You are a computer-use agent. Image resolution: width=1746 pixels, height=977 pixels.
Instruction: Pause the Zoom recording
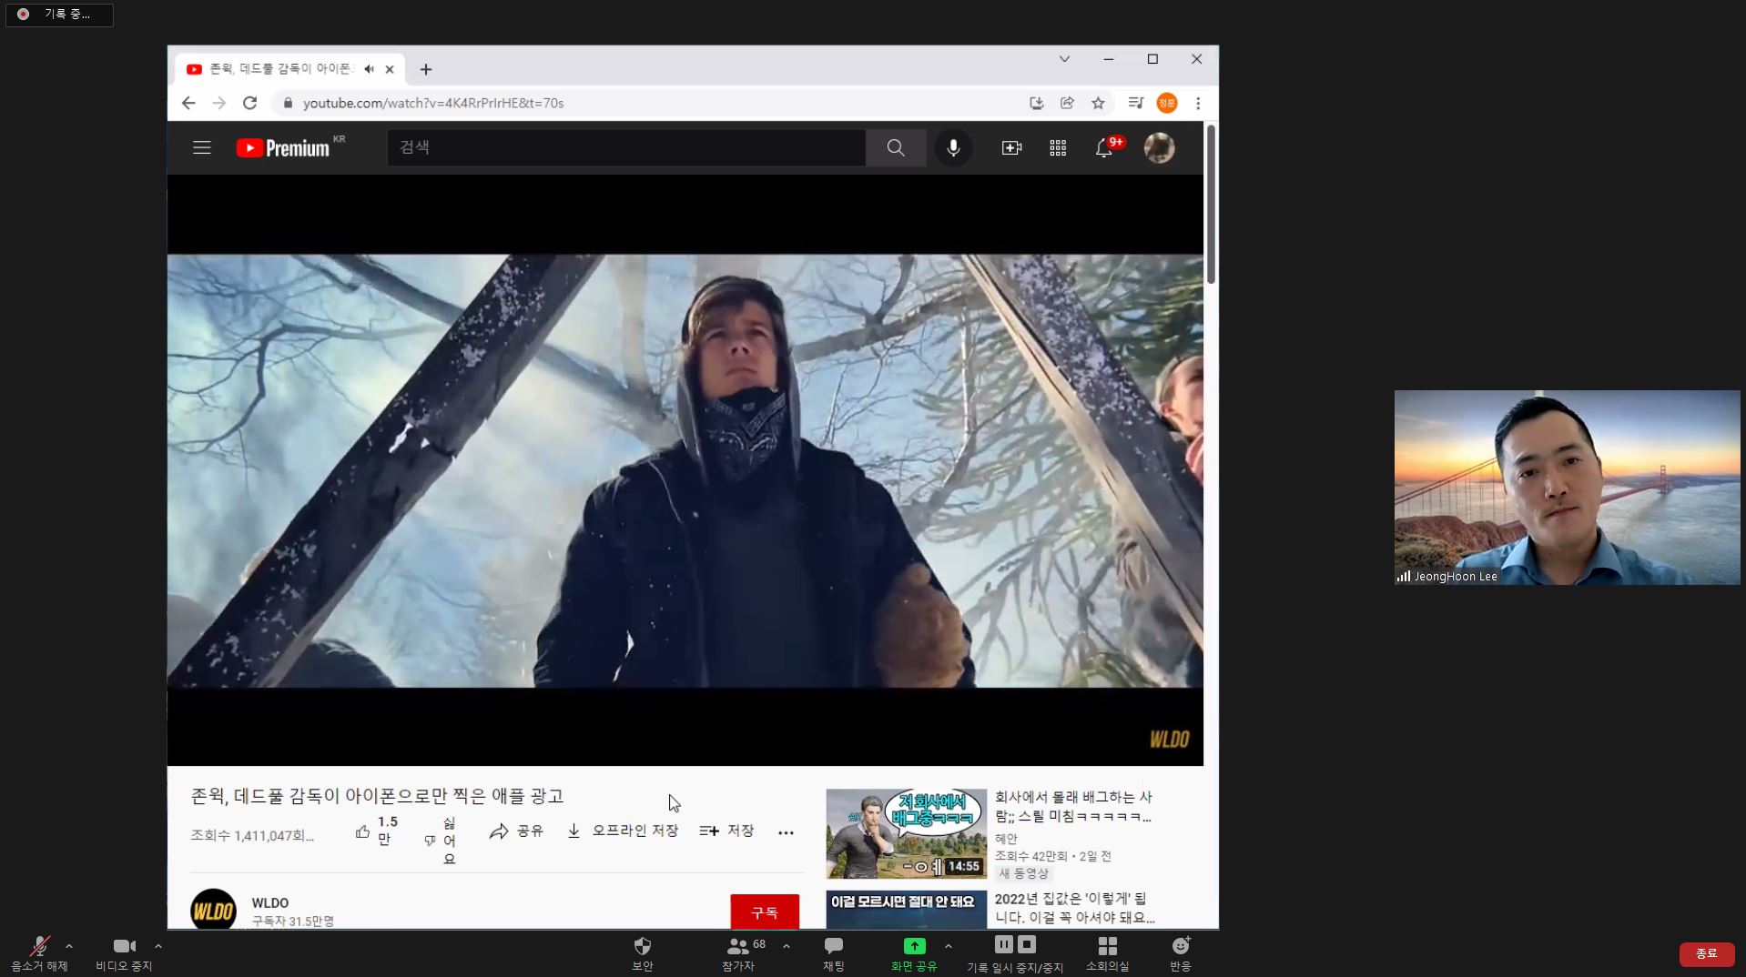[x=1003, y=944]
